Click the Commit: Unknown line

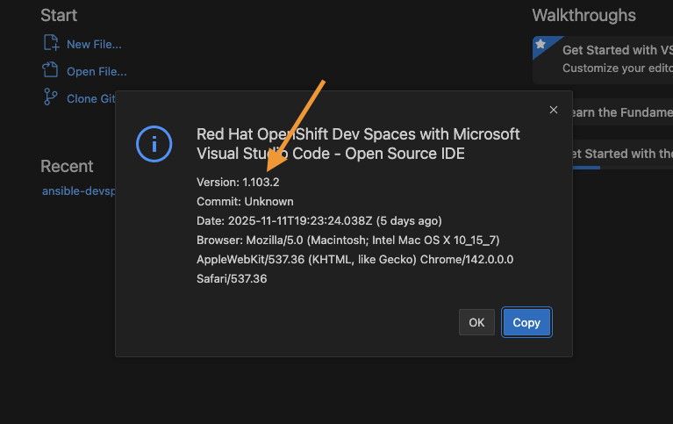tap(245, 201)
